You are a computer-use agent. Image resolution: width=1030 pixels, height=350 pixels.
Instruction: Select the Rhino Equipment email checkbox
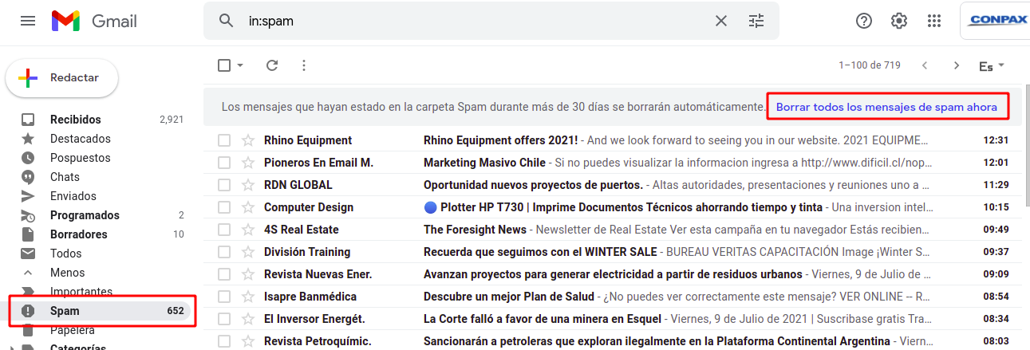point(224,140)
